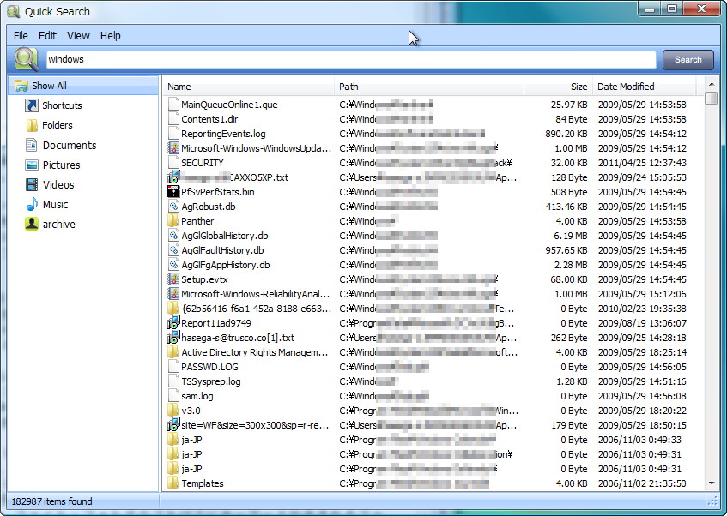The image size is (727, 516).
Task: Select the AgGlFgAppHistory.db file name
Action: (226, 265)
